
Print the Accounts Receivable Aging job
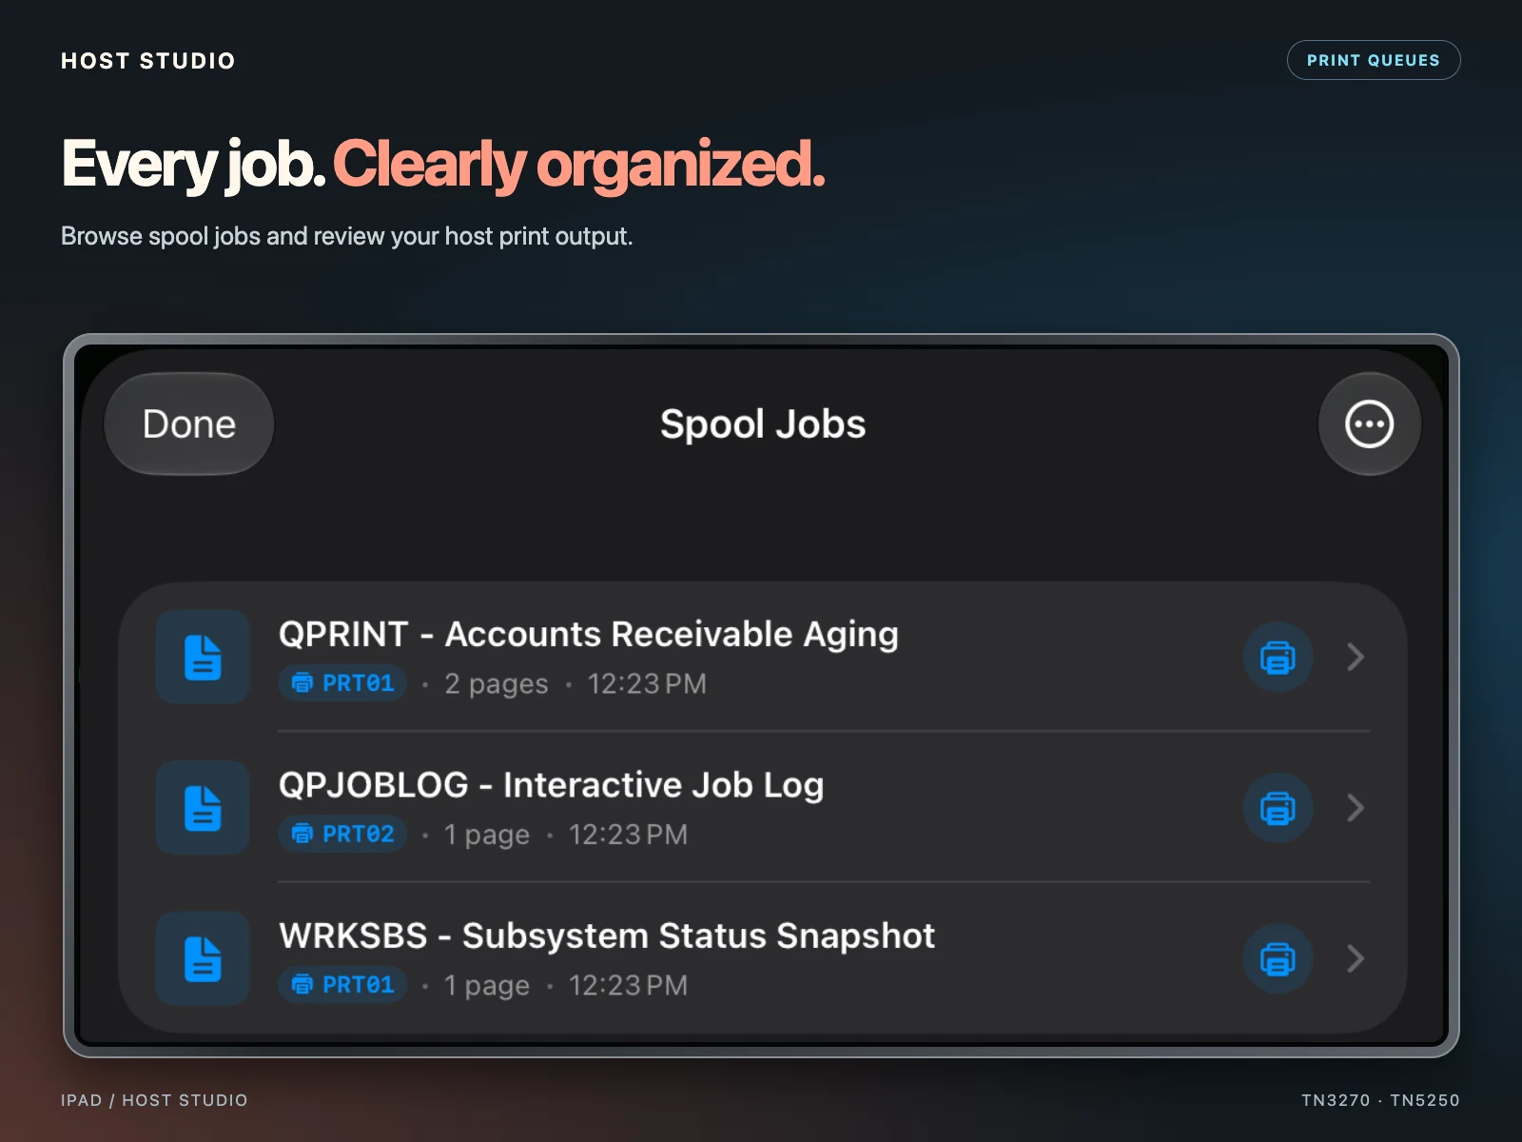pyautogui.click(x=1278, y=657)
